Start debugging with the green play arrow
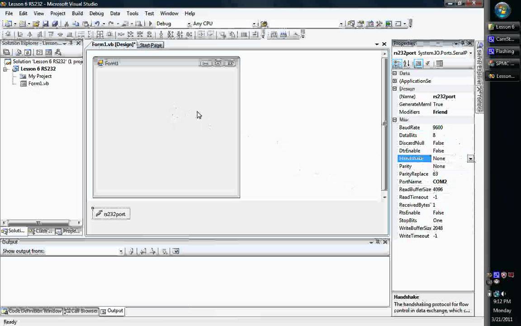 pyautogui.click(x=151, y=24)
